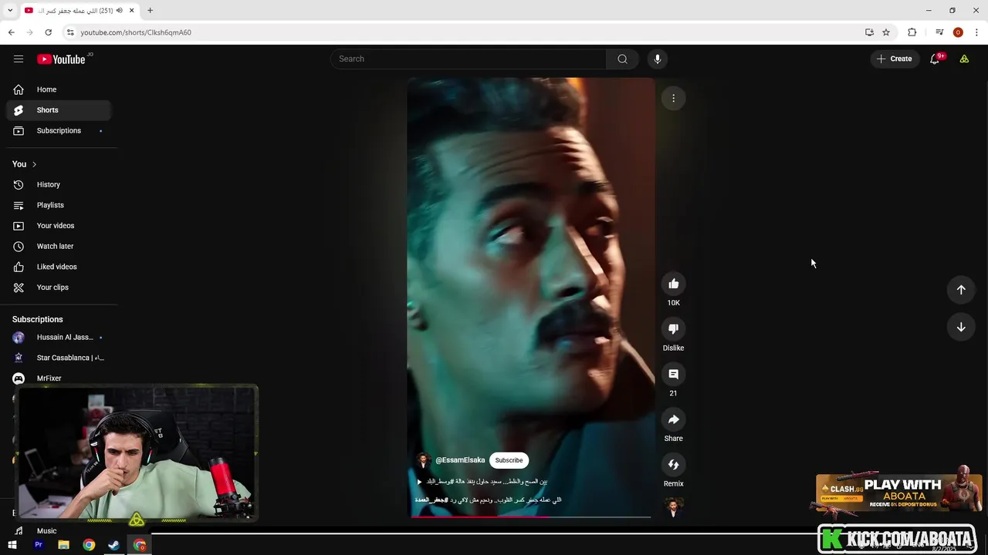Open the Short's three-dot options menu
Image resolution: width=988 pixels, height=555 pixels.
click(x=673, y=98)
